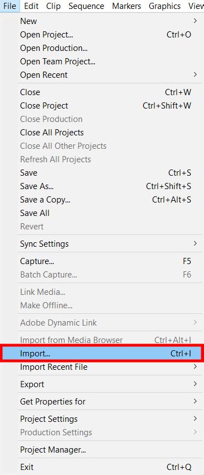The height and width of the screenshot is (475, 204).
Task: Select Import… from the File menu
Action: [102, 353]
